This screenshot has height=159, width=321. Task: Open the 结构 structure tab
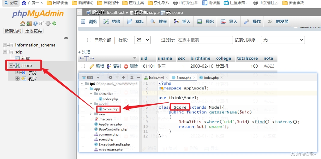[x=112, y=21]
